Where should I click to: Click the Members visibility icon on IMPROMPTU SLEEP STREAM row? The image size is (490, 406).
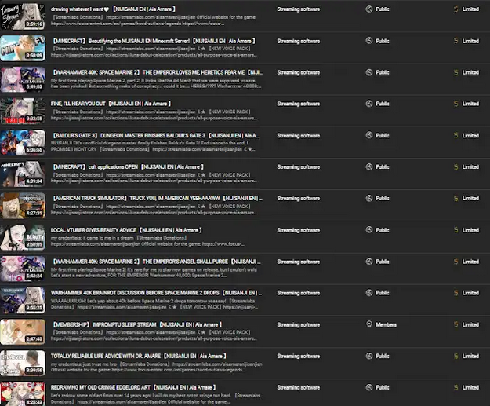point(369,324)
